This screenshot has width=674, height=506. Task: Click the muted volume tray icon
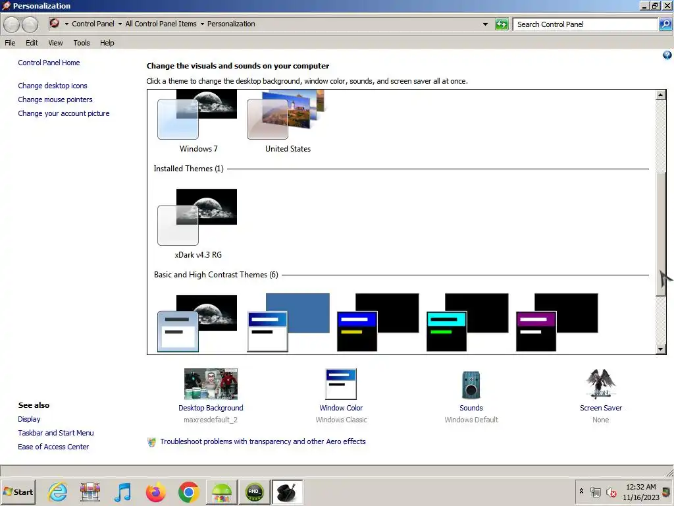tap(611, 492)
